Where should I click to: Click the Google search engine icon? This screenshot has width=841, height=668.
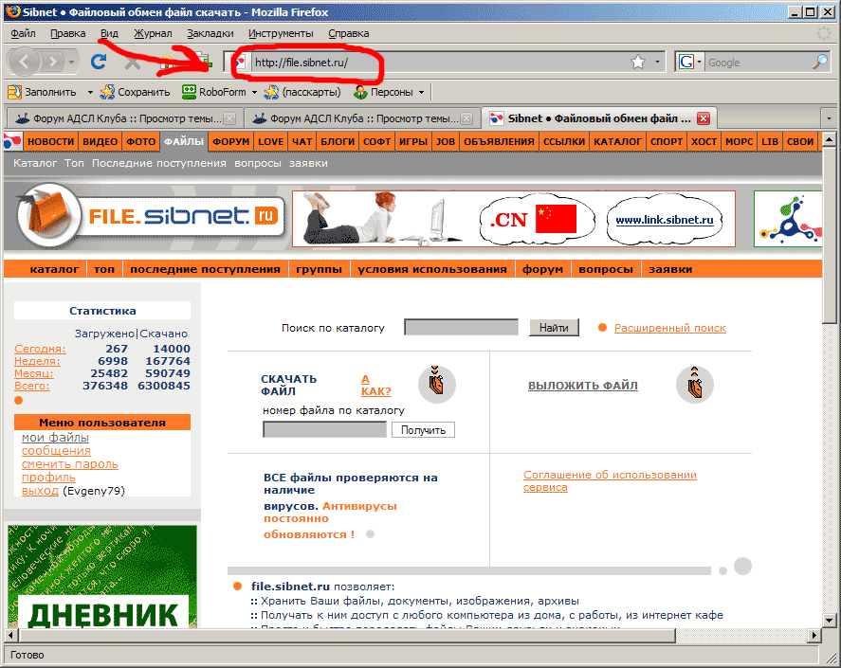point(686,63)
